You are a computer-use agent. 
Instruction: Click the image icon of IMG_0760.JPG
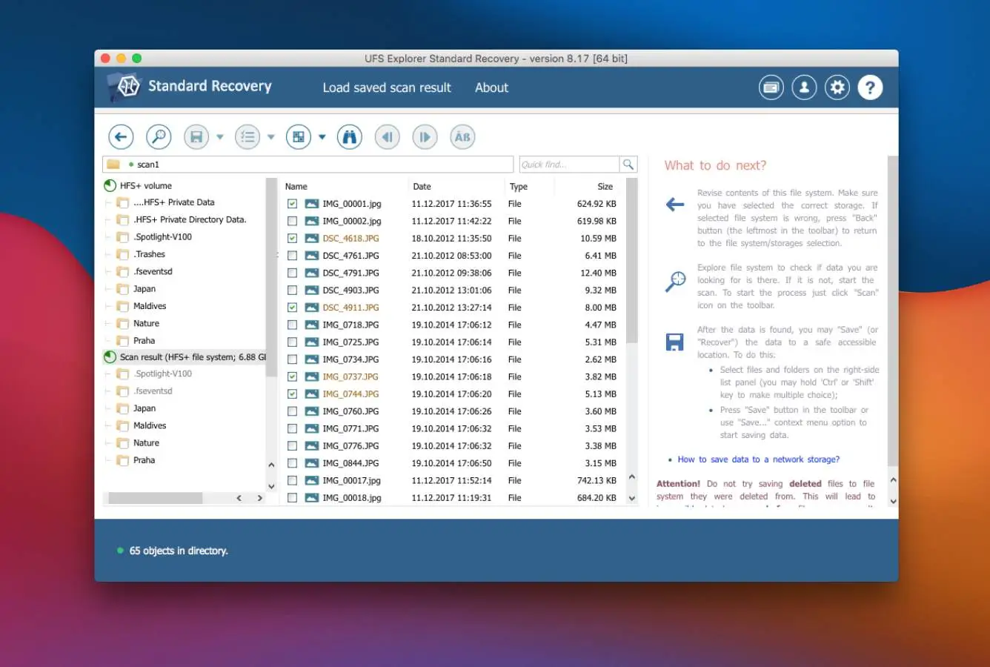312,411
